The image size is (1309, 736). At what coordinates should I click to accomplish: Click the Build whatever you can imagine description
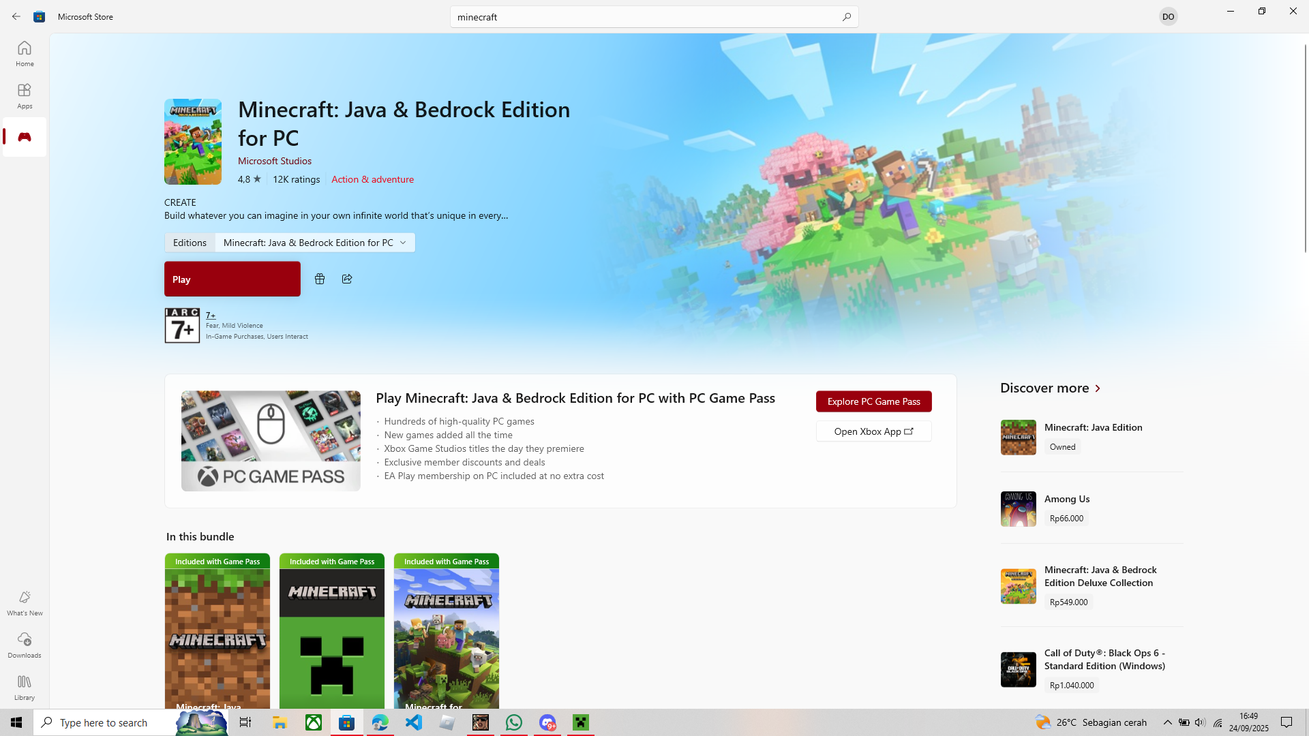click(336, 215)
